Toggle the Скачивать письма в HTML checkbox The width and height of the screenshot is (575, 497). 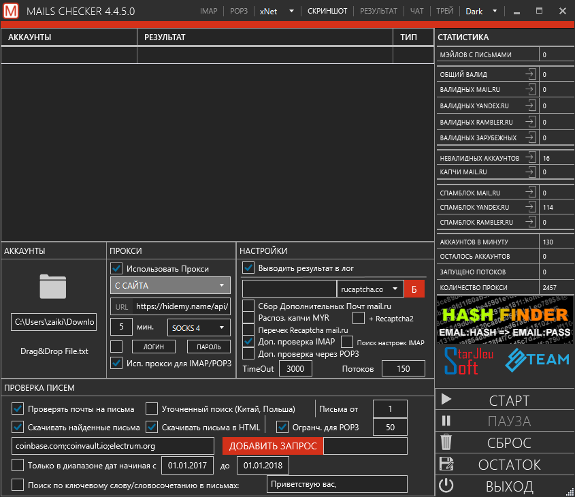(x=152, y=428)
